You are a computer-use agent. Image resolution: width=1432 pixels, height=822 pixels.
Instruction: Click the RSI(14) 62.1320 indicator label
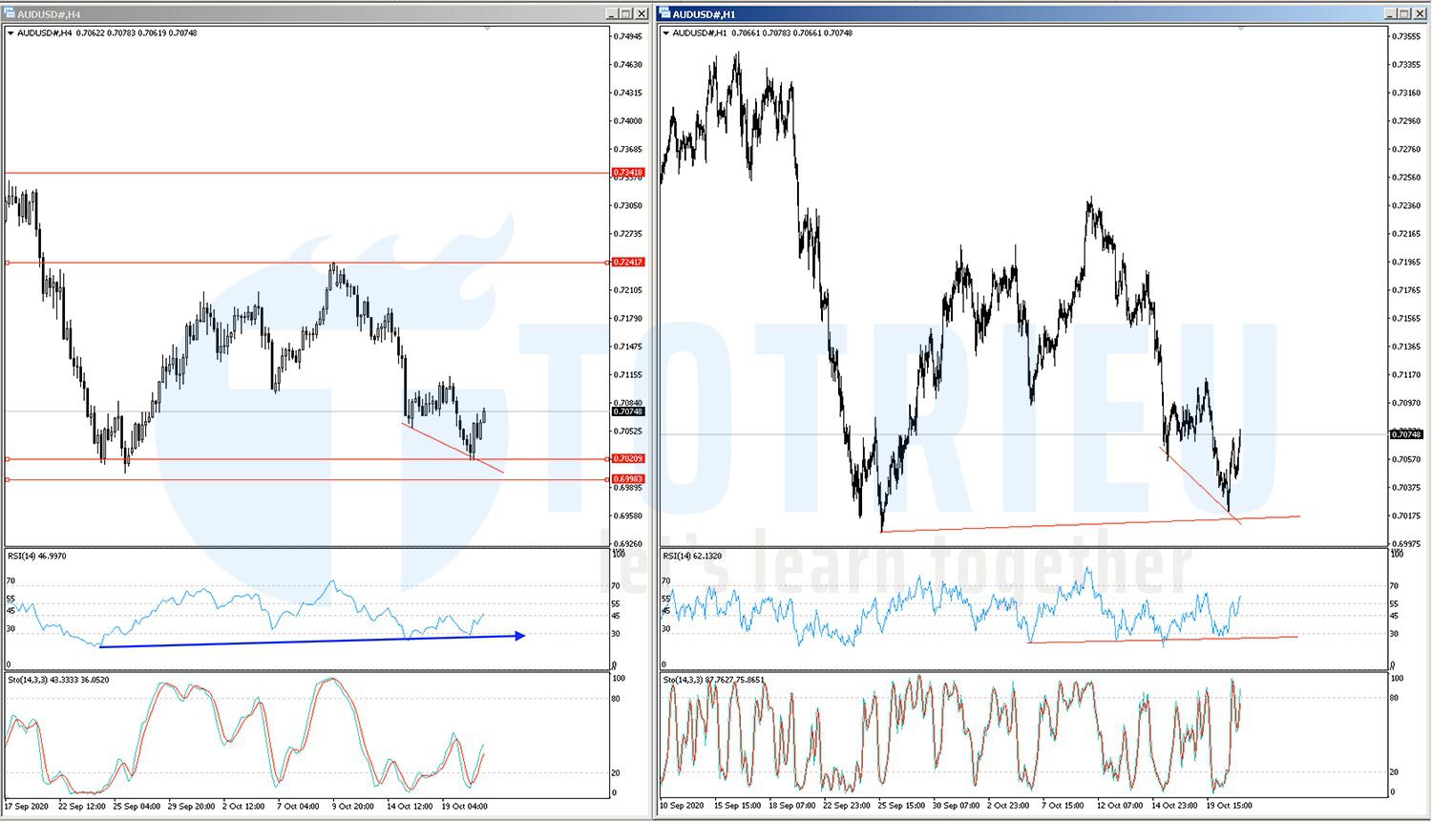[x=692, y=556]
